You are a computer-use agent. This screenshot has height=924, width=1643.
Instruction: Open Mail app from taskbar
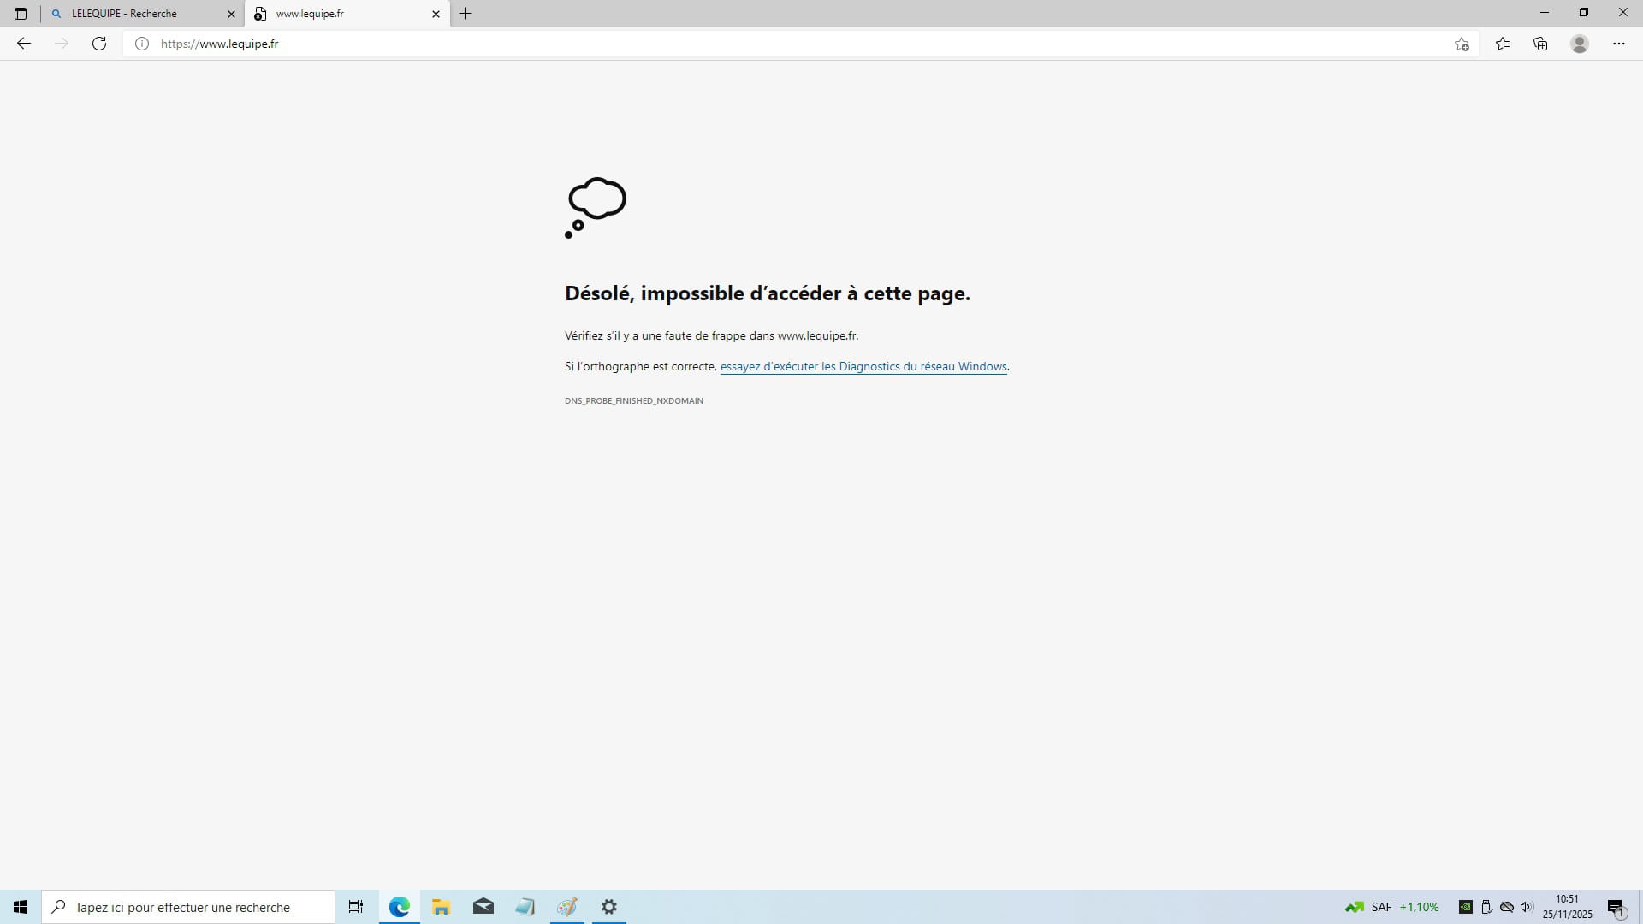(x=483, y=907)
